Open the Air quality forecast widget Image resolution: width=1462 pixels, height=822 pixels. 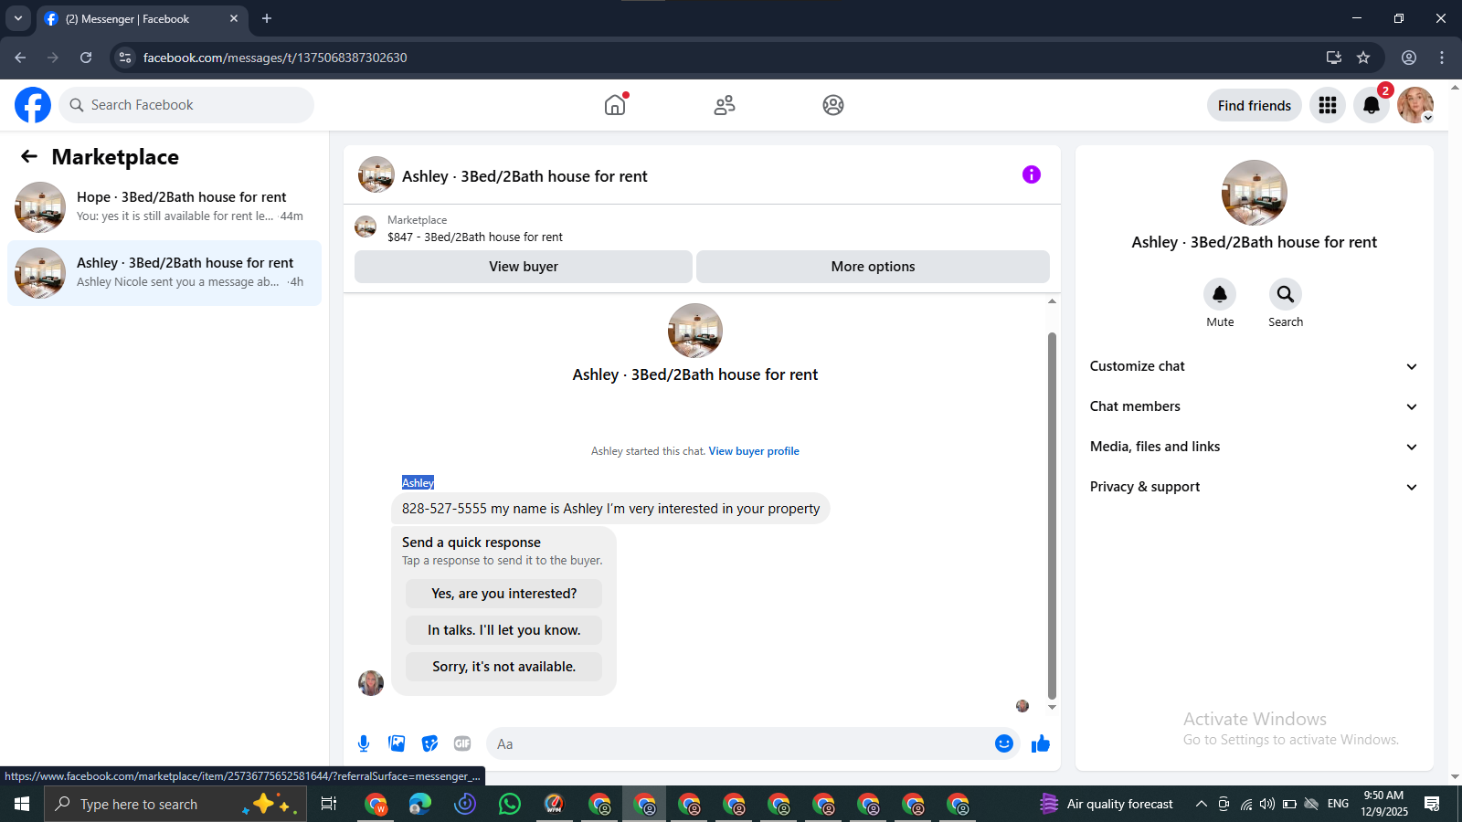coord(1107,804)
